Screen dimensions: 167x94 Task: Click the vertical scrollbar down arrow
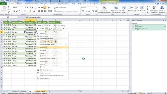130,89
